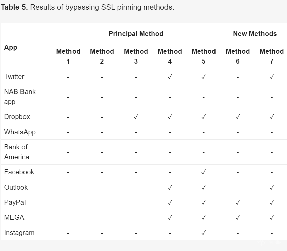This screenshot has width=287, height=251.
Task: Click the PayPal Method 6 checkmark
Action: (238, 202)
